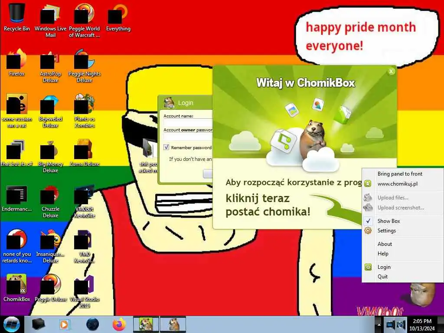Close the Witaj w ChomikBox popup
The image size is (444, 333).
point(391,72)
